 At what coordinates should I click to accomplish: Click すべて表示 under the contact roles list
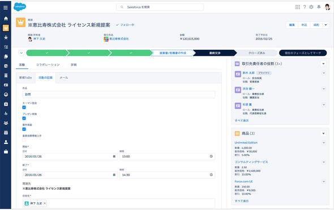pos(242,121)
